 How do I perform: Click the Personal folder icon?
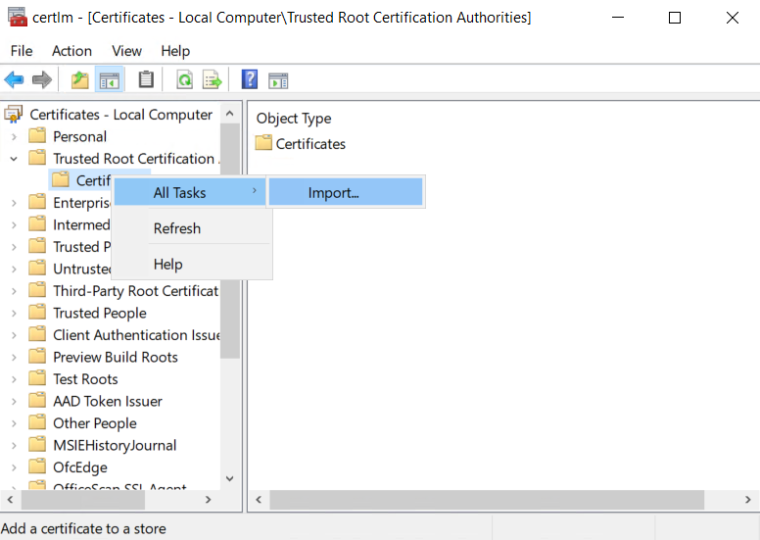[x=37, y=136]
